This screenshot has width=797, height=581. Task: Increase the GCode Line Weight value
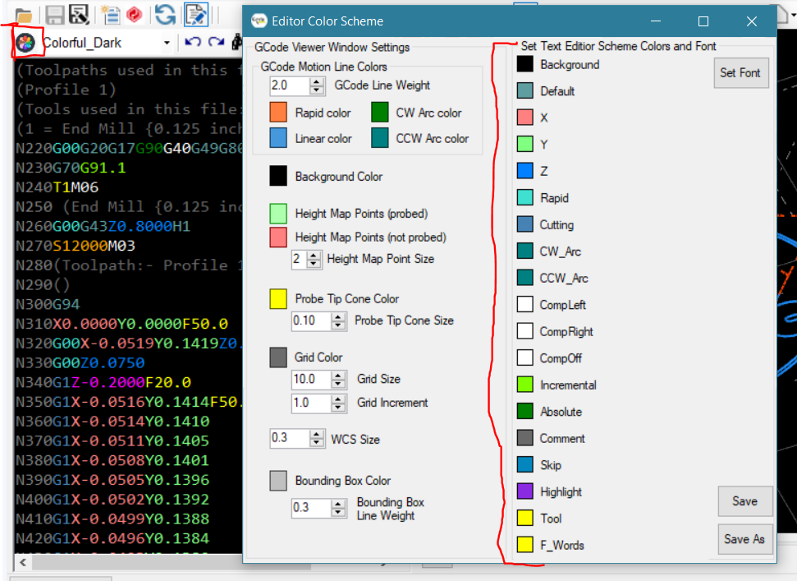317,81
